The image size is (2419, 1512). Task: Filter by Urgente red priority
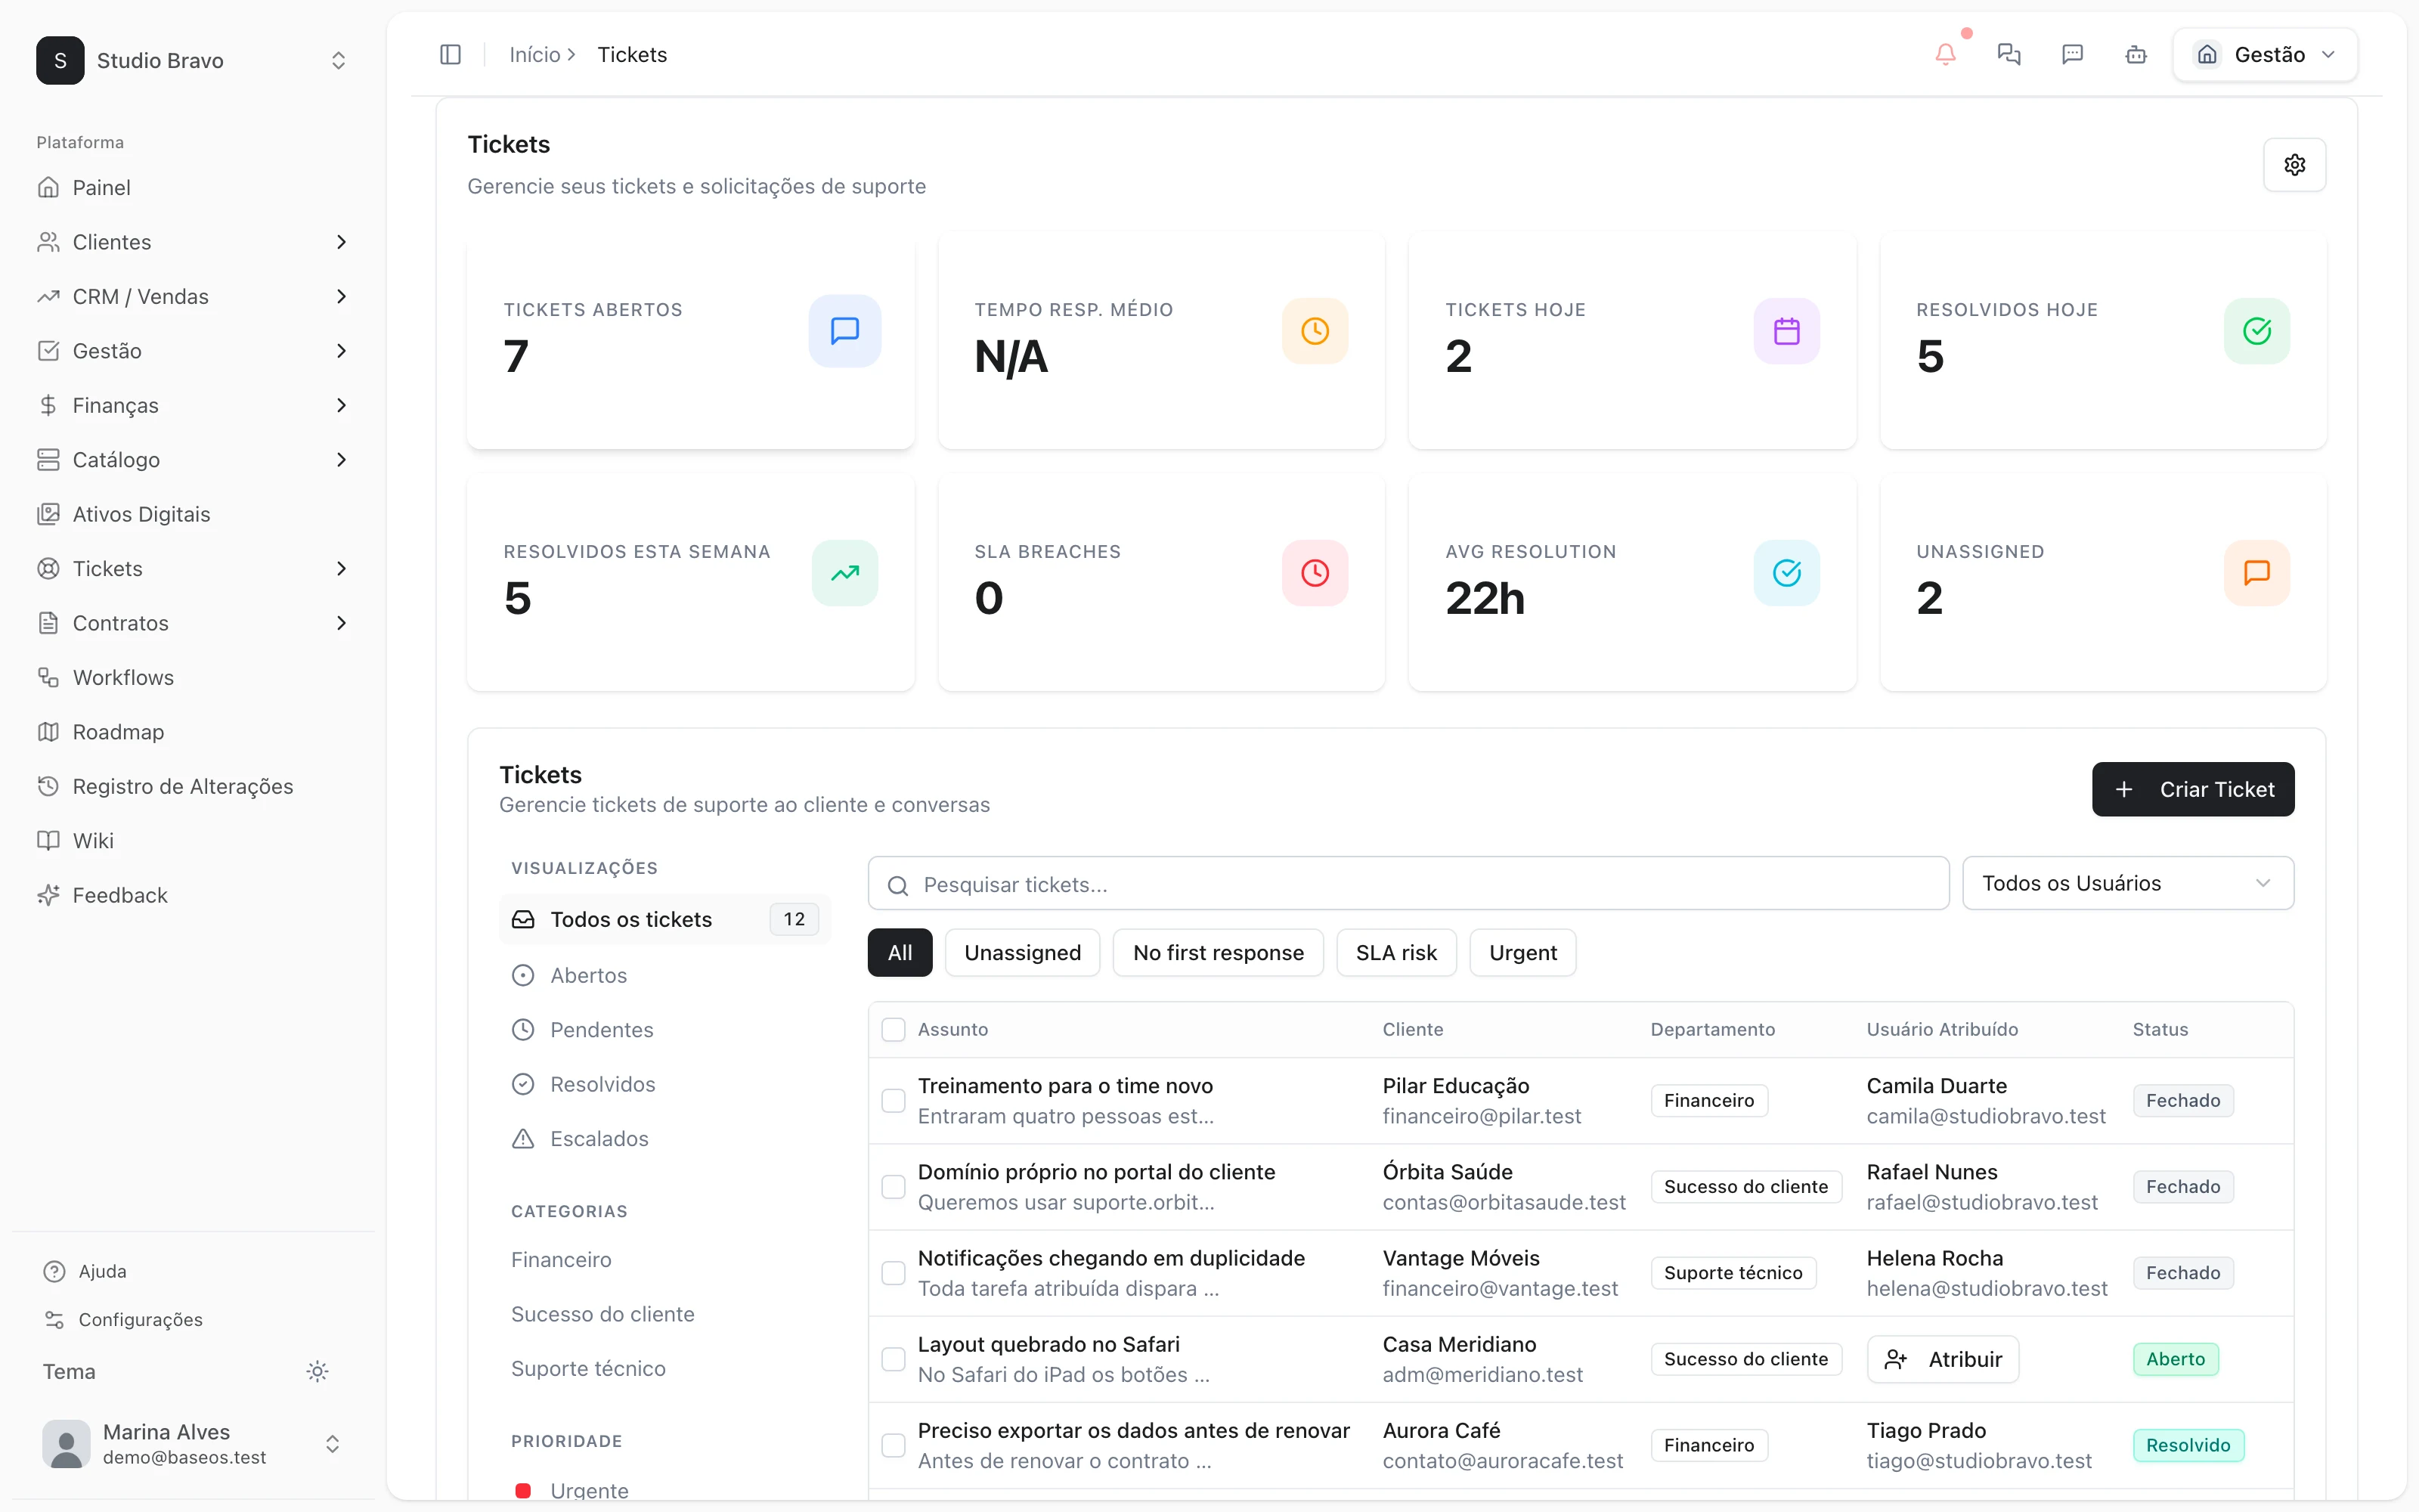(x=664, y=1490)
